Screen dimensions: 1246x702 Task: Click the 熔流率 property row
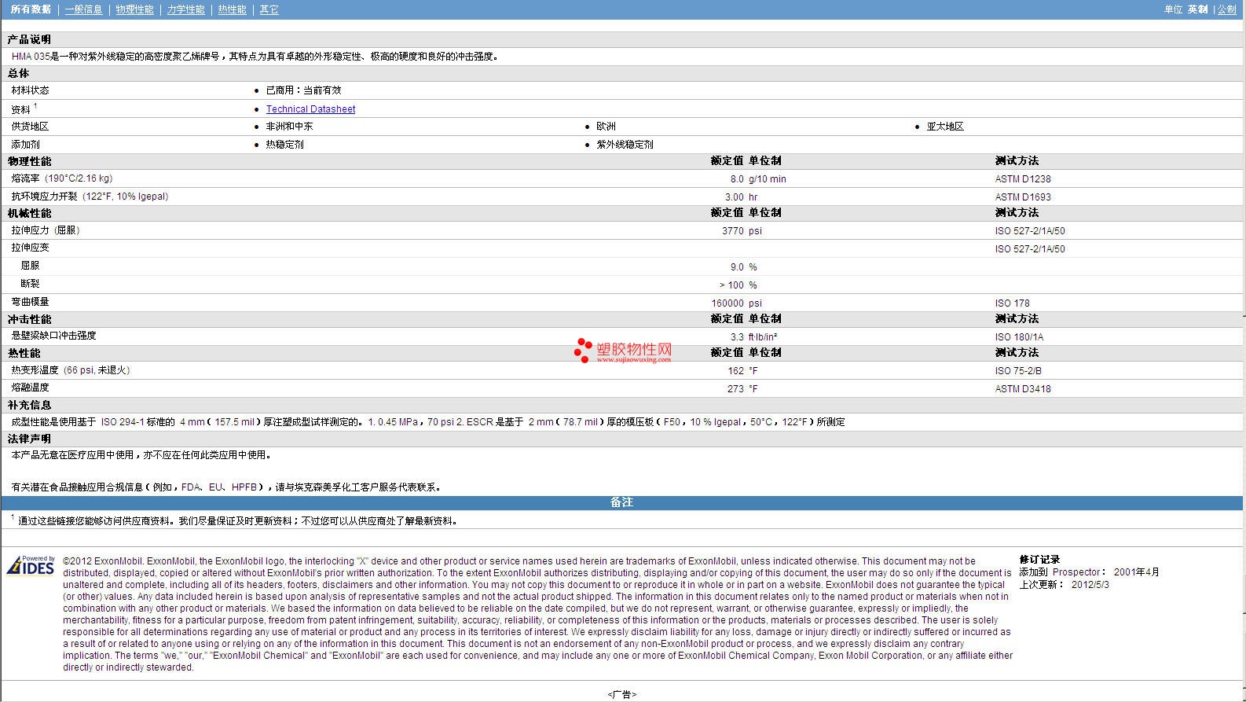[622, 178]
